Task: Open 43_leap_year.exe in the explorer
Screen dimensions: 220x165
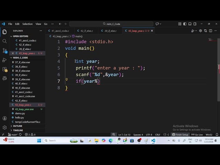Action: 27,109
